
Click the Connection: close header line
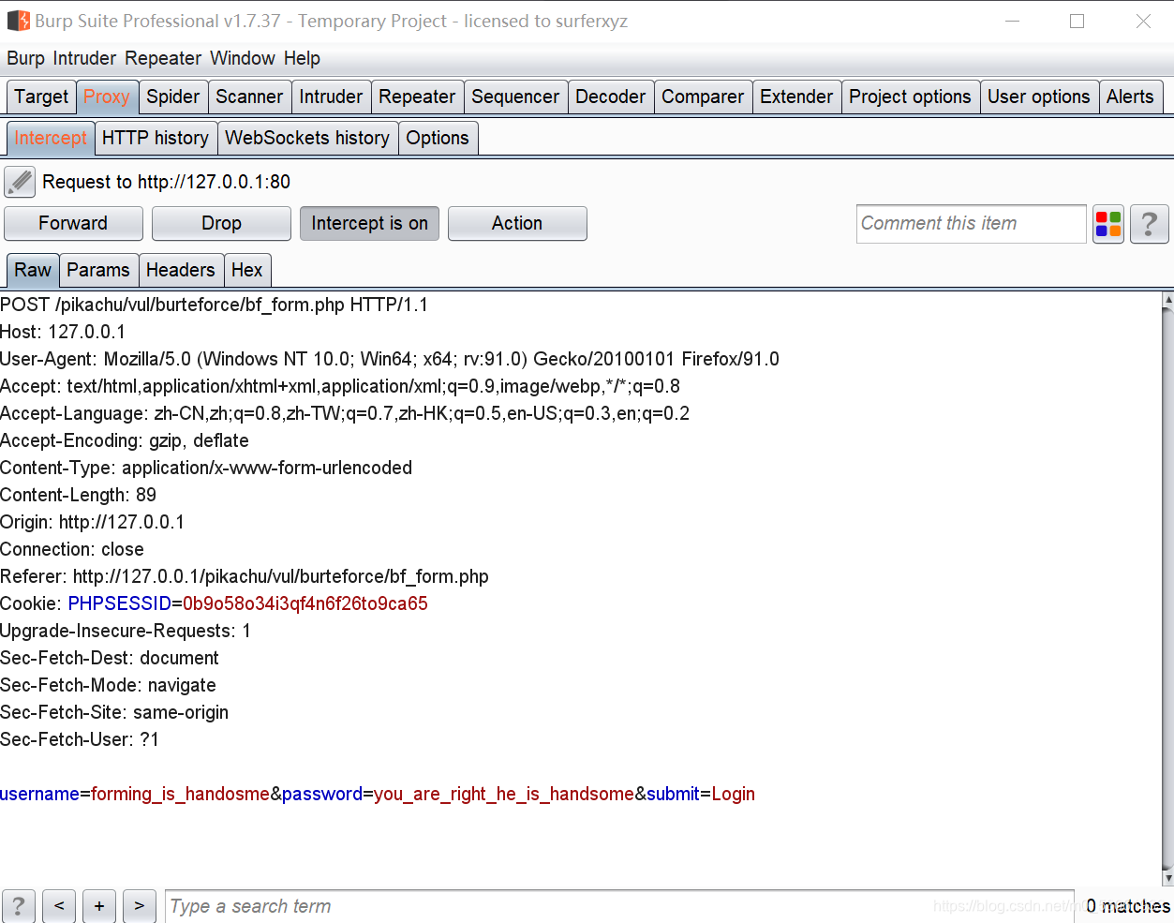[72, 549]
